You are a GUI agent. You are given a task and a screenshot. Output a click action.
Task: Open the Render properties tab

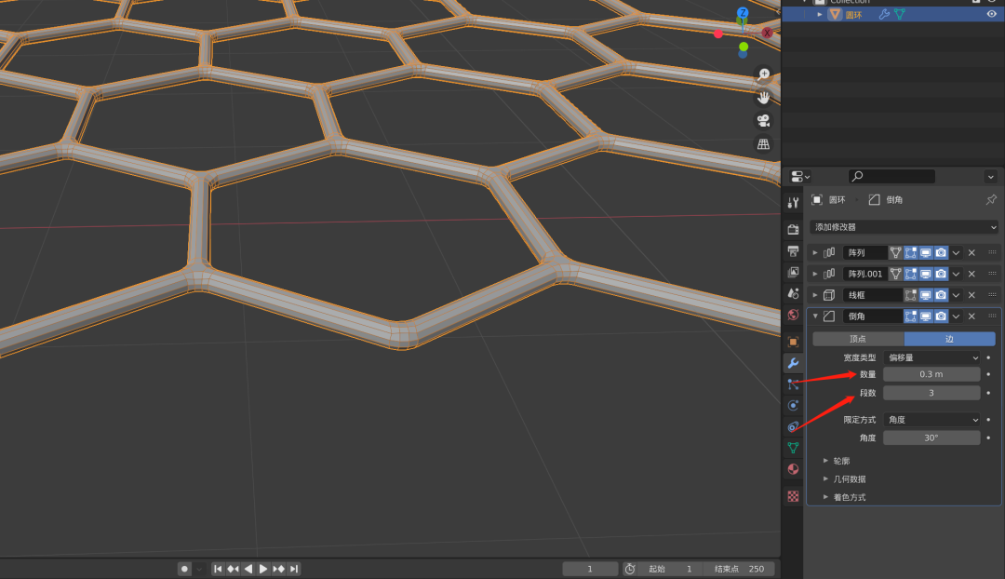[x=793, y=229]
